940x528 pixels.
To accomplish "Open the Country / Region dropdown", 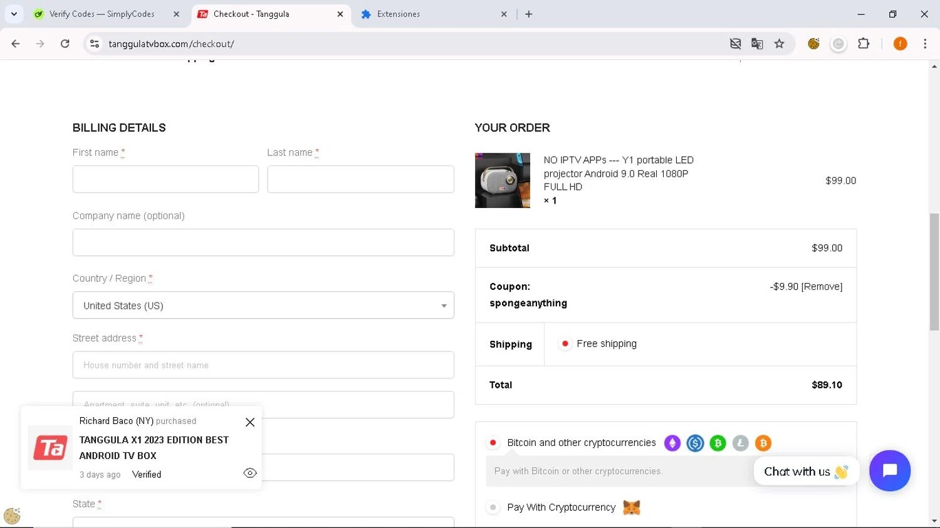I will [x=263, y=305].
